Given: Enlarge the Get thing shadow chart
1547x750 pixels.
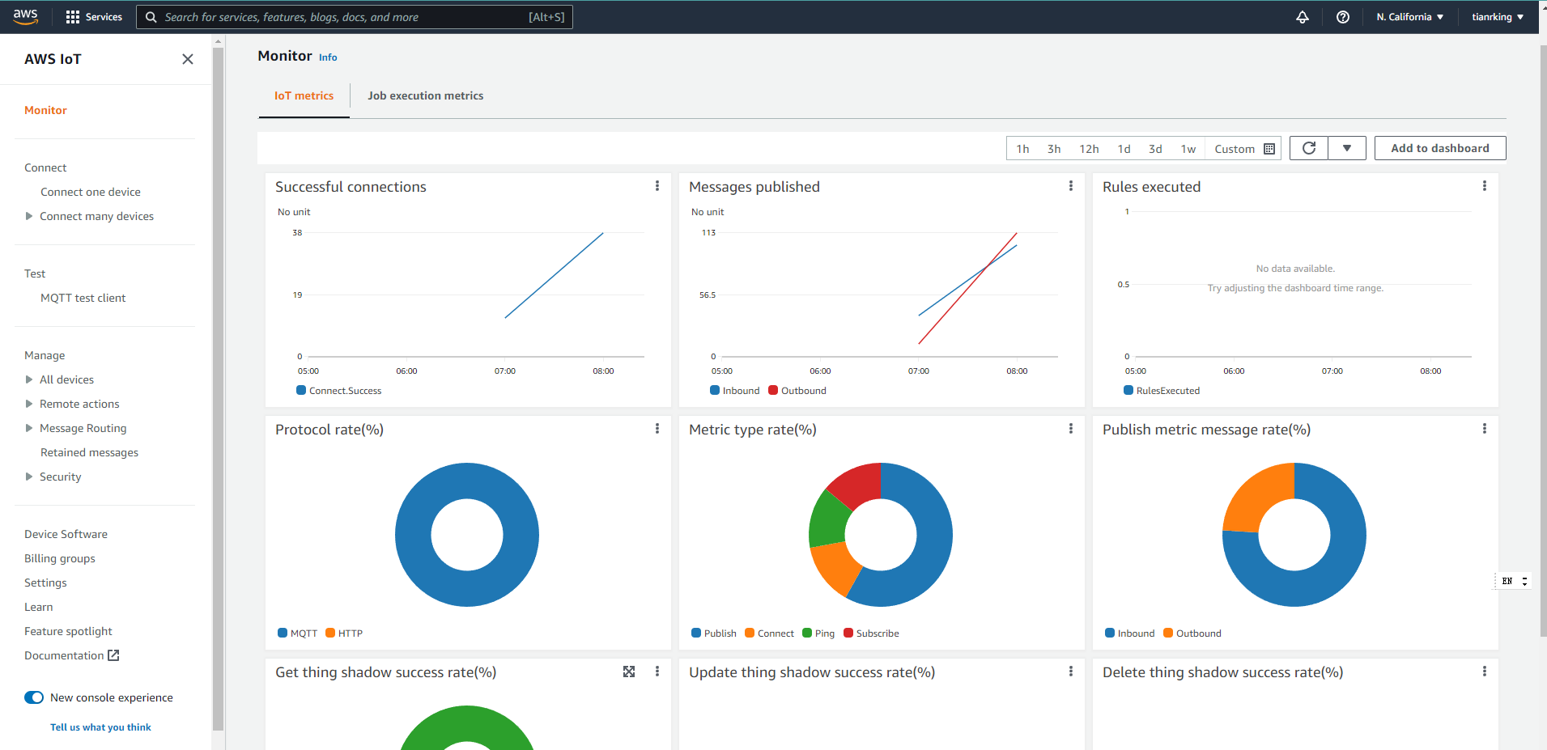Looking at the screenshot, I should click(x=629, y=672).
